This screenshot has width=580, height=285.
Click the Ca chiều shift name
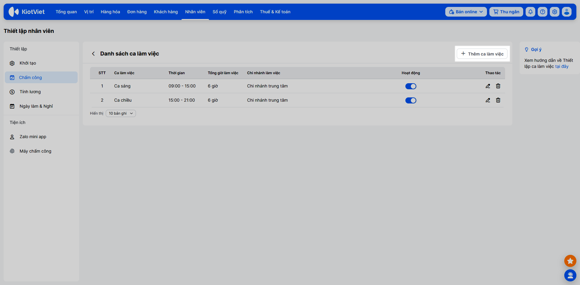(123, 100)
